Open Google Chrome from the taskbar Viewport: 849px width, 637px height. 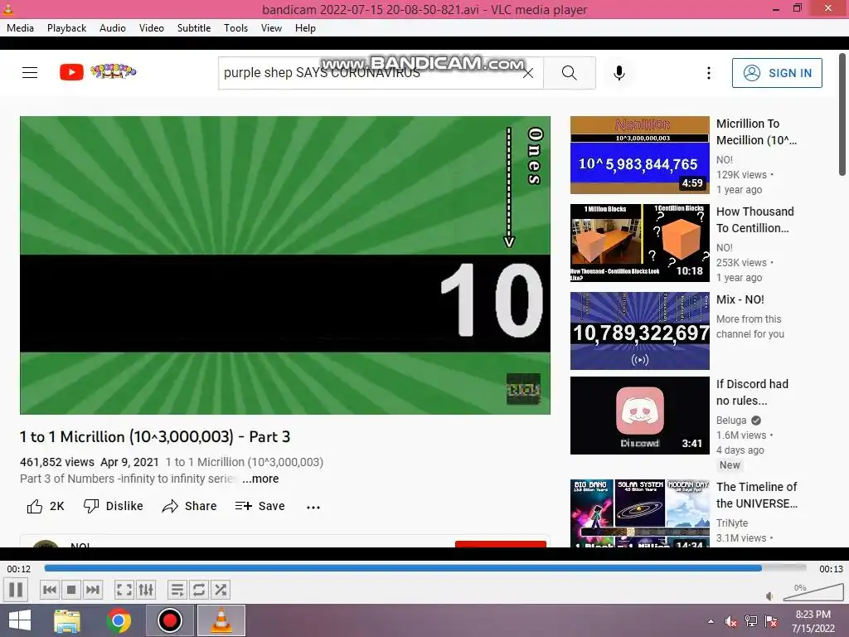coord(119,620)
